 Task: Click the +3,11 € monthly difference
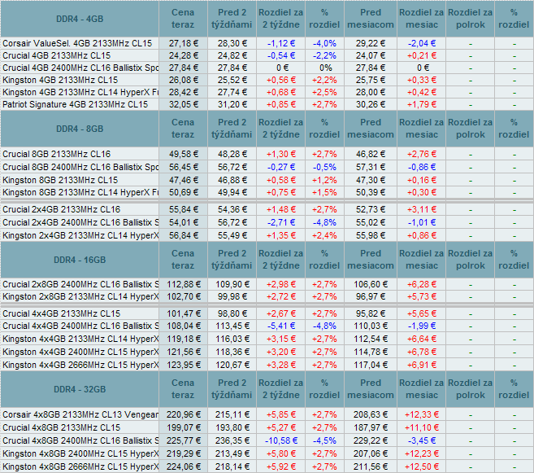pyautogui.click(x=422, y=209)
